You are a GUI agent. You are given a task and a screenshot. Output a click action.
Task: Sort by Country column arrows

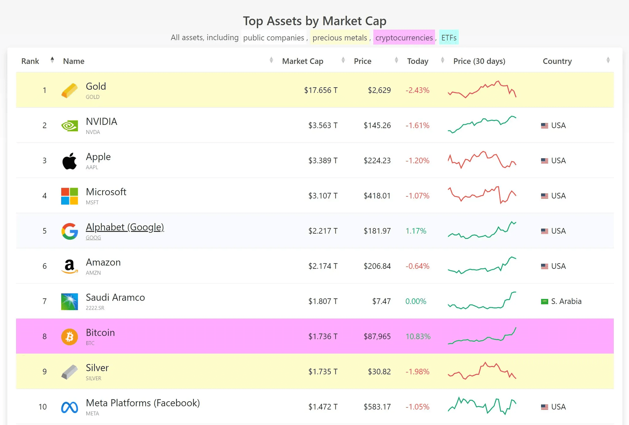608,60
